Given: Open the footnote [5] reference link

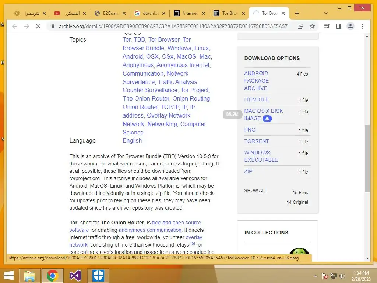Looking at the screenshot, I should point(193,243).
